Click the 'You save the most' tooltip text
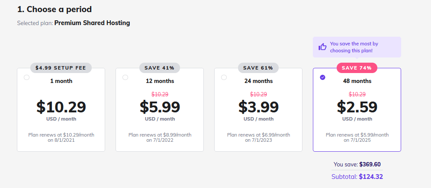Image resolution: width=431 pixels, height=188 pixels. pos(354,47)
